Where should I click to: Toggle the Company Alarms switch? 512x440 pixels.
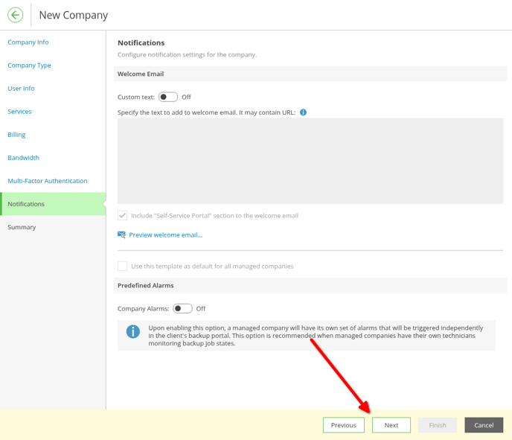coord(182,309)
